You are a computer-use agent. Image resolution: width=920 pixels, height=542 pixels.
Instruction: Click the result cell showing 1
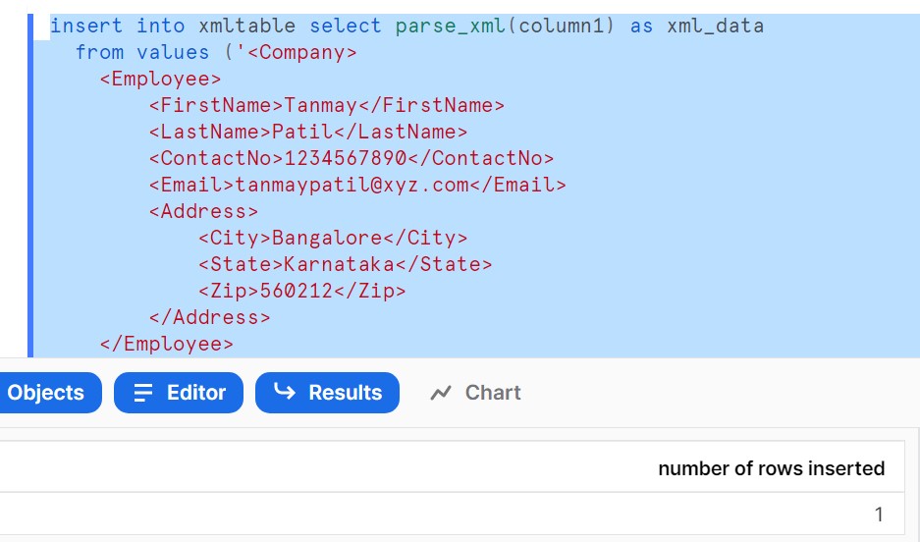[x=878, y=514]
